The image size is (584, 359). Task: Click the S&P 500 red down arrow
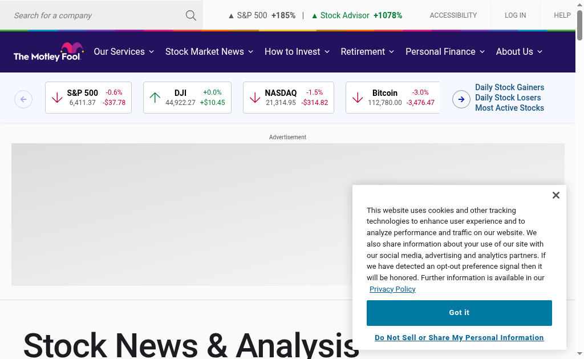coord(57,98)
